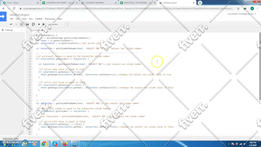Viewport: 261px width, 147px height.
Task: Go back with the browser back arrow
Action: 4,8
